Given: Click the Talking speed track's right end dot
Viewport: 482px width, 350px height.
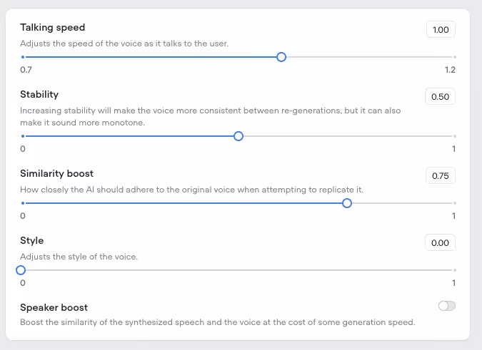Looking at the screenshot, I should 455,56.
